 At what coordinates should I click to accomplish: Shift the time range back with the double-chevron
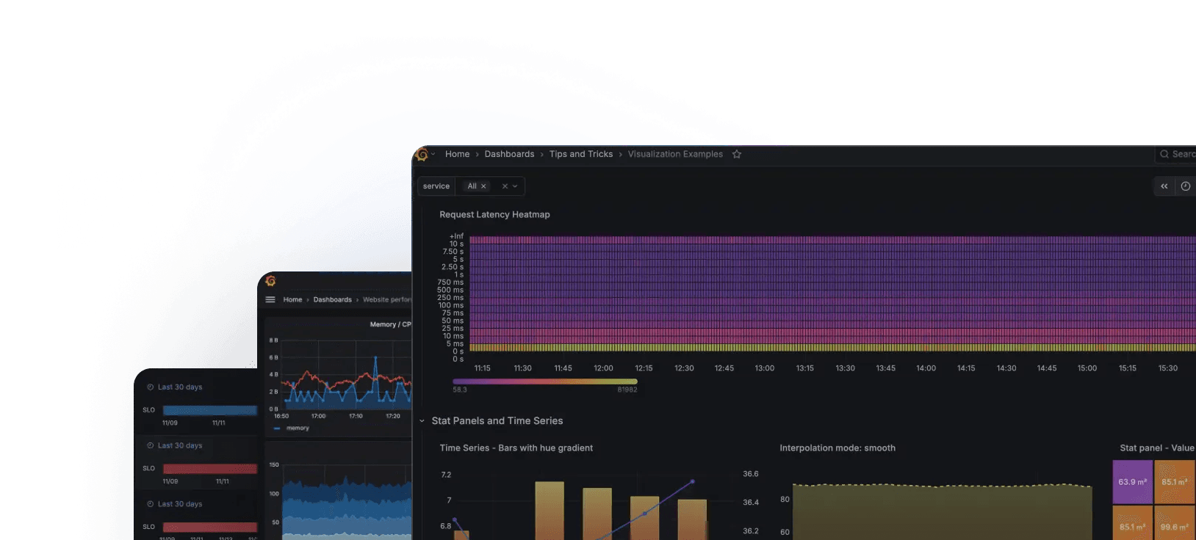[x=1164, y=186]
